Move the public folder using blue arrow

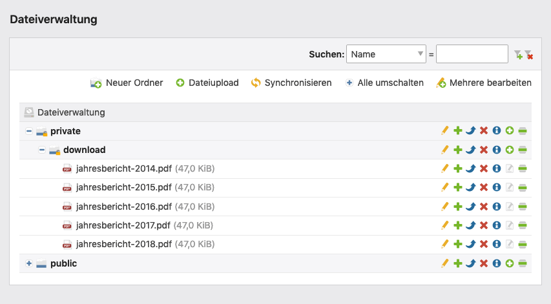471,263
